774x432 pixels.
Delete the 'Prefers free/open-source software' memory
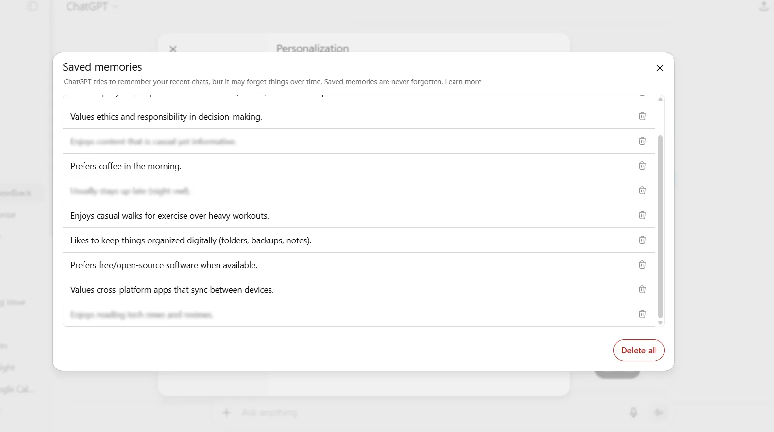(x=642, y=265)
